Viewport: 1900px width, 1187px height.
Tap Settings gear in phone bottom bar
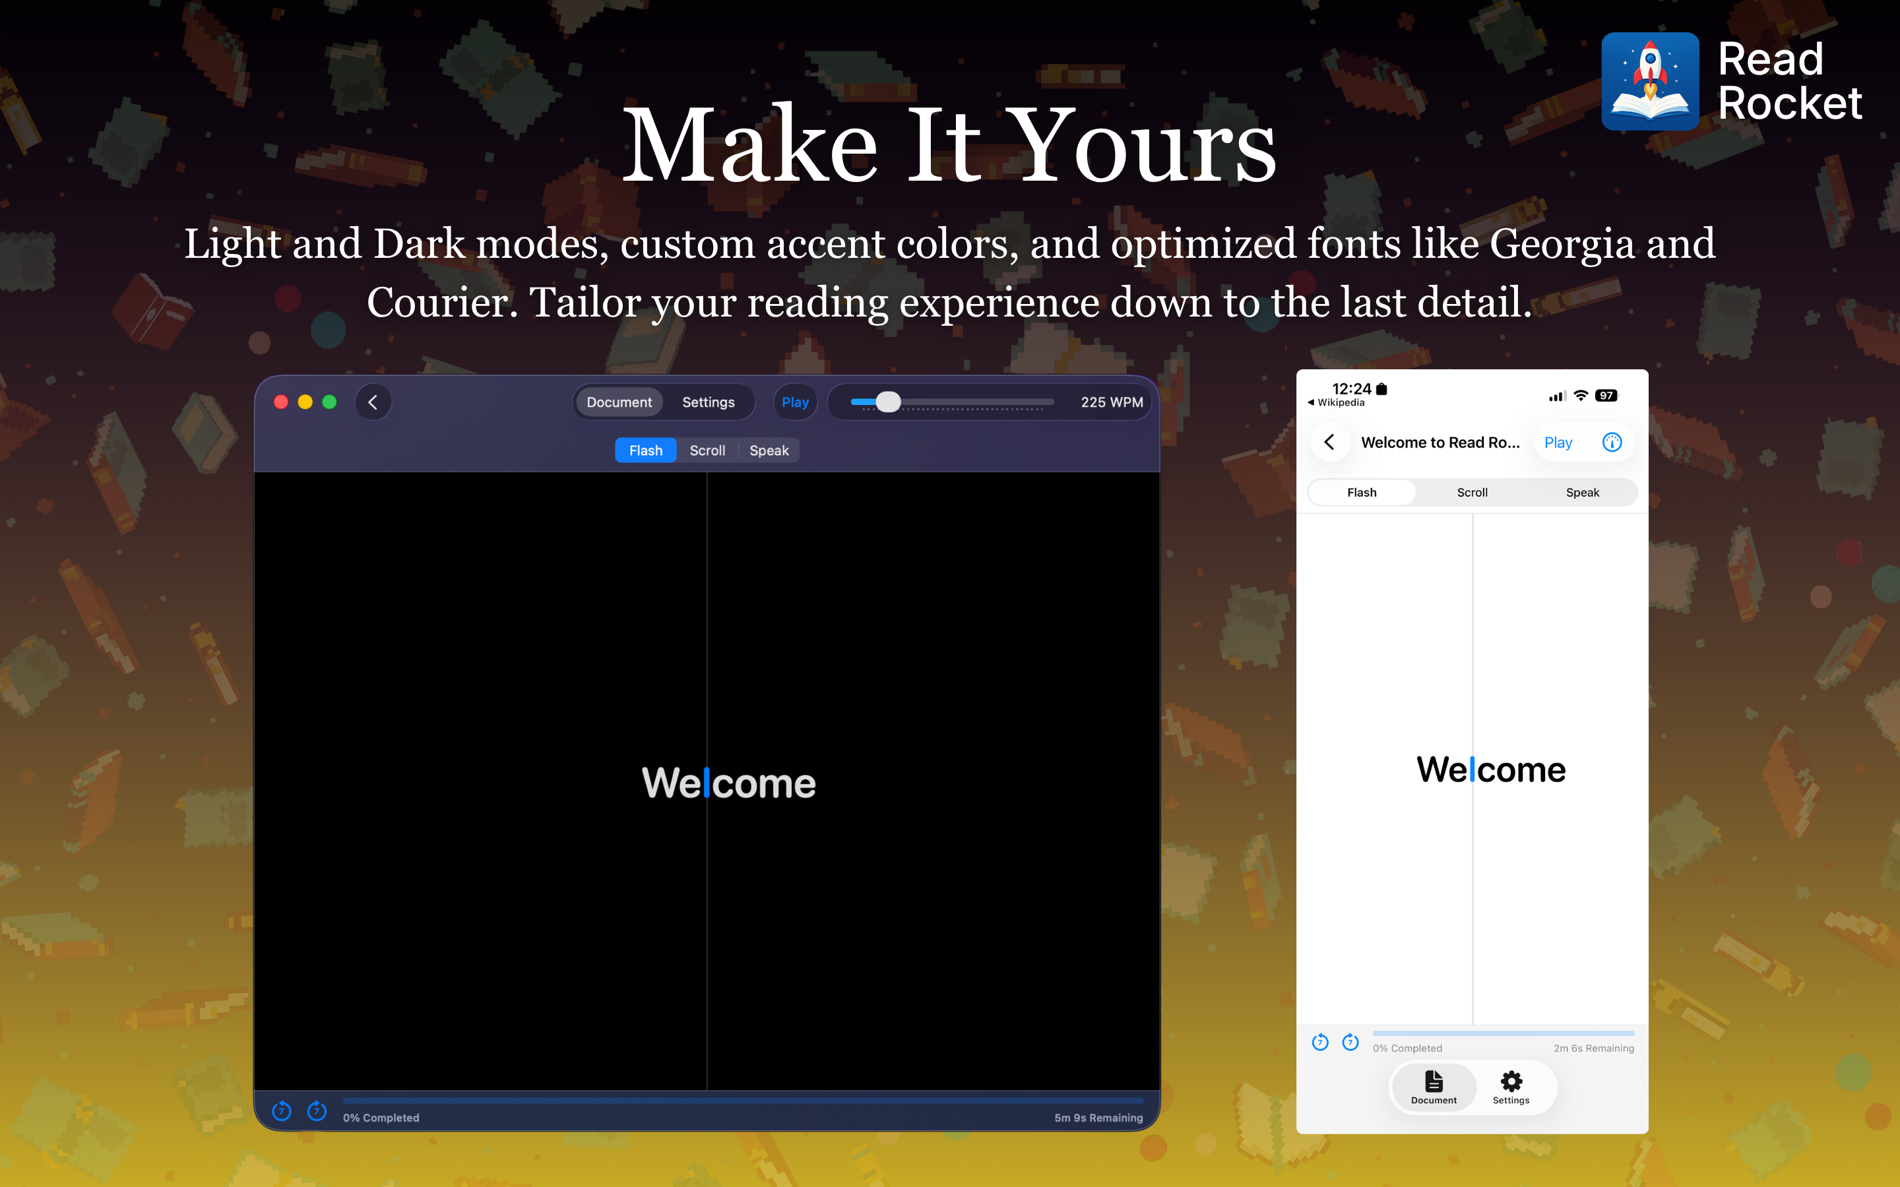pyautogui.click(x=1511, y=1087)
